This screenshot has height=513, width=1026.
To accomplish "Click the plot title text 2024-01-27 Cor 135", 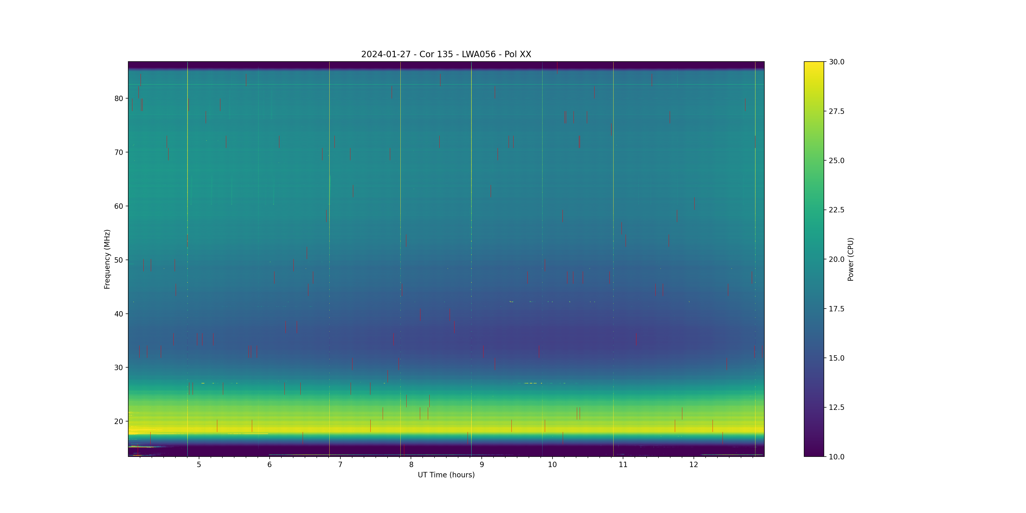I will [446, 54].
